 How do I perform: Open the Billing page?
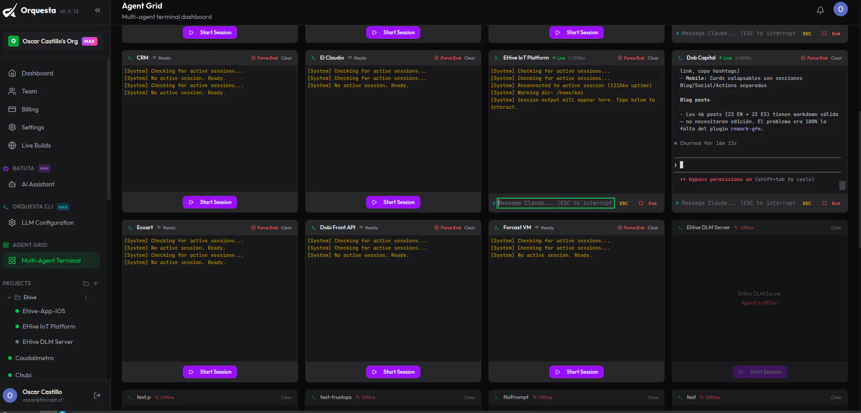pyautogui.click(x=30, y=109)
